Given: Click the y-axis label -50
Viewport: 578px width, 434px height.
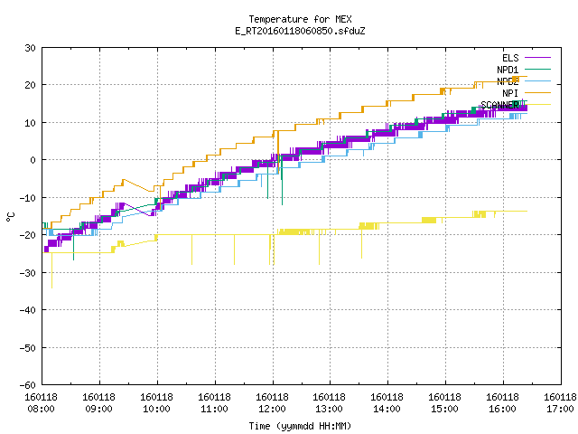Looking at the screenshot, I should pos(28,347).
